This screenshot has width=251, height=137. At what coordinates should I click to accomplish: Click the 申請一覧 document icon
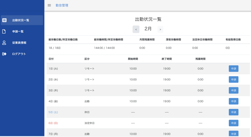(x=4, y=31)
